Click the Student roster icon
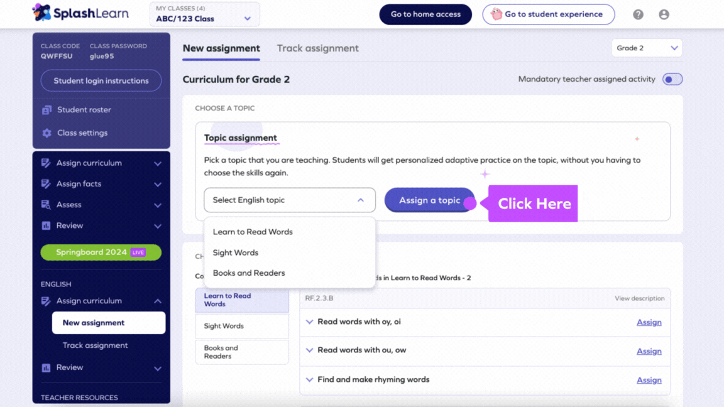Viewport: 724px width, 407px height. [x=47, y=110]
